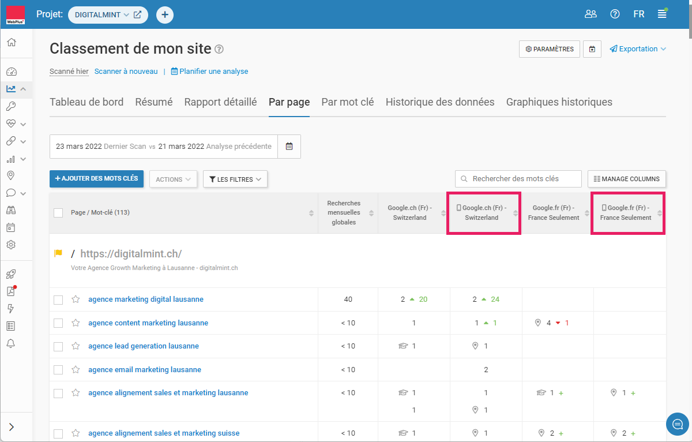Click the team users icon in top bar
Viewport: 692px width, 442px height.
[591, 14]
